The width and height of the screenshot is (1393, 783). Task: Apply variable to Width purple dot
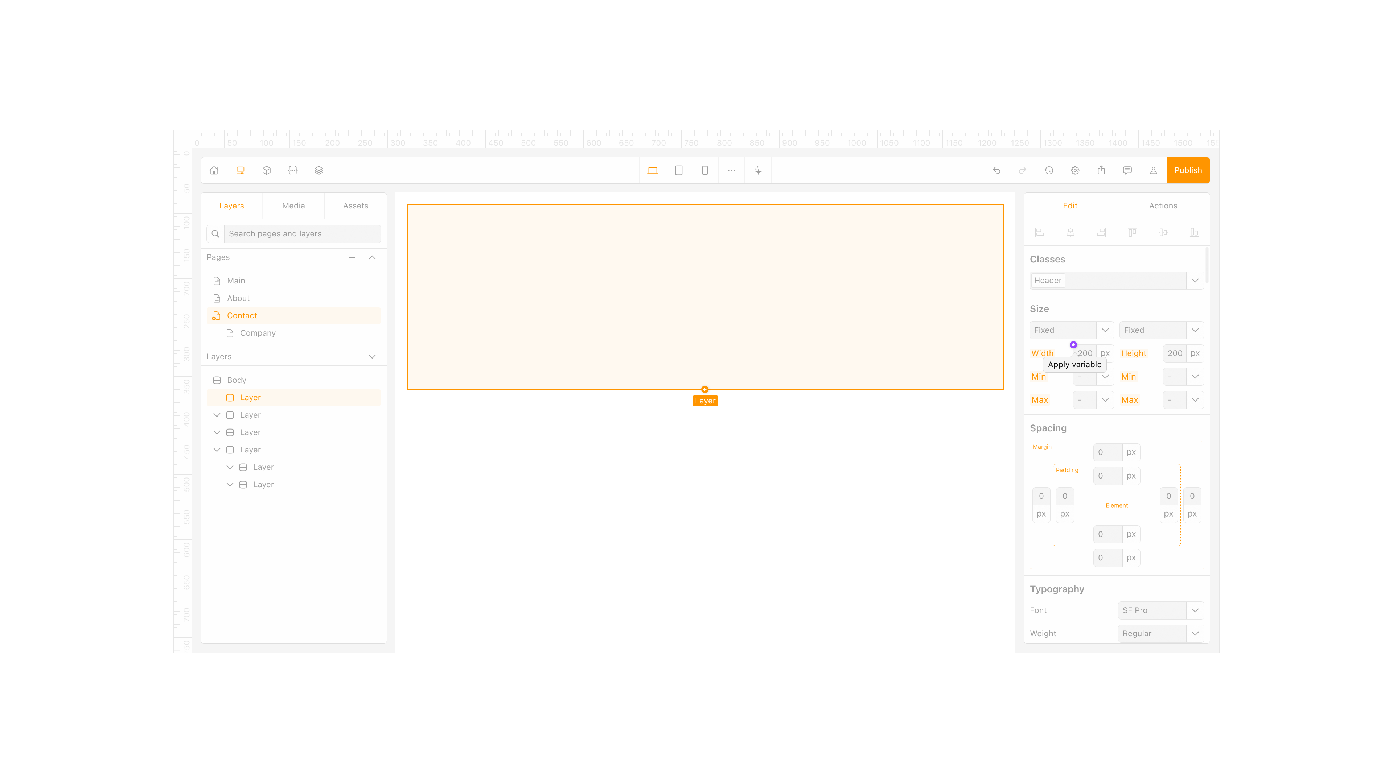coord(1073,345)
